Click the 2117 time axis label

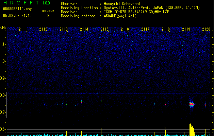coord(145,29)
